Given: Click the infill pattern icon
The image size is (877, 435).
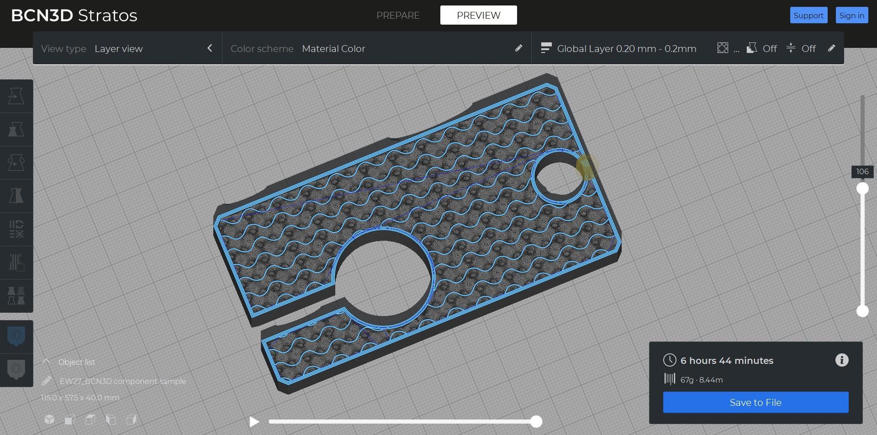Looking at the screenshot, I should tap(723, 48).
